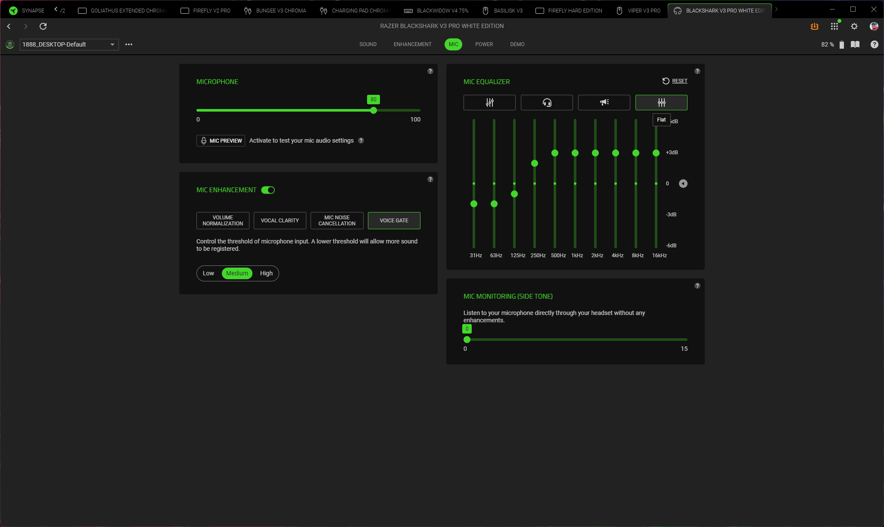Viewport: 884px width, 527px height.
Task: Select the custom mic equalizer preset icon
Action: (x=489, y=103)
